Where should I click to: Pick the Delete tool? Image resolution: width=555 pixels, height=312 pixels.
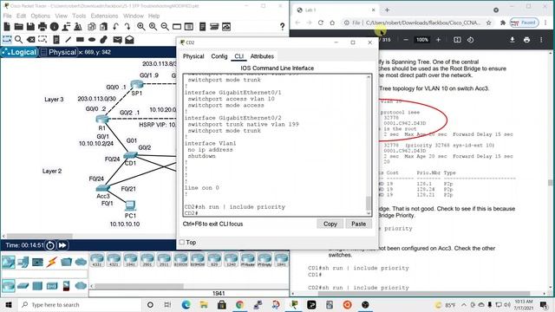(31, 39)
